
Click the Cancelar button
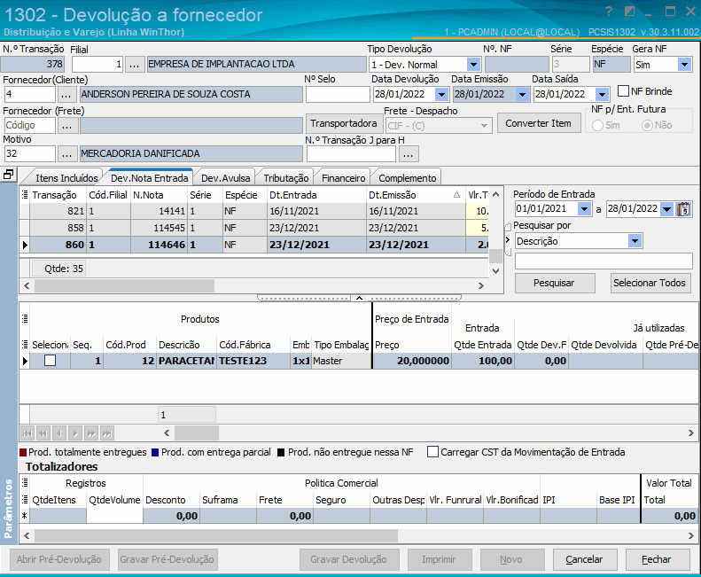pyautogui.click(x=584, y=559)
